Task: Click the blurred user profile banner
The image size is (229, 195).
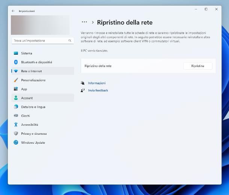Action: pos(40,25)
